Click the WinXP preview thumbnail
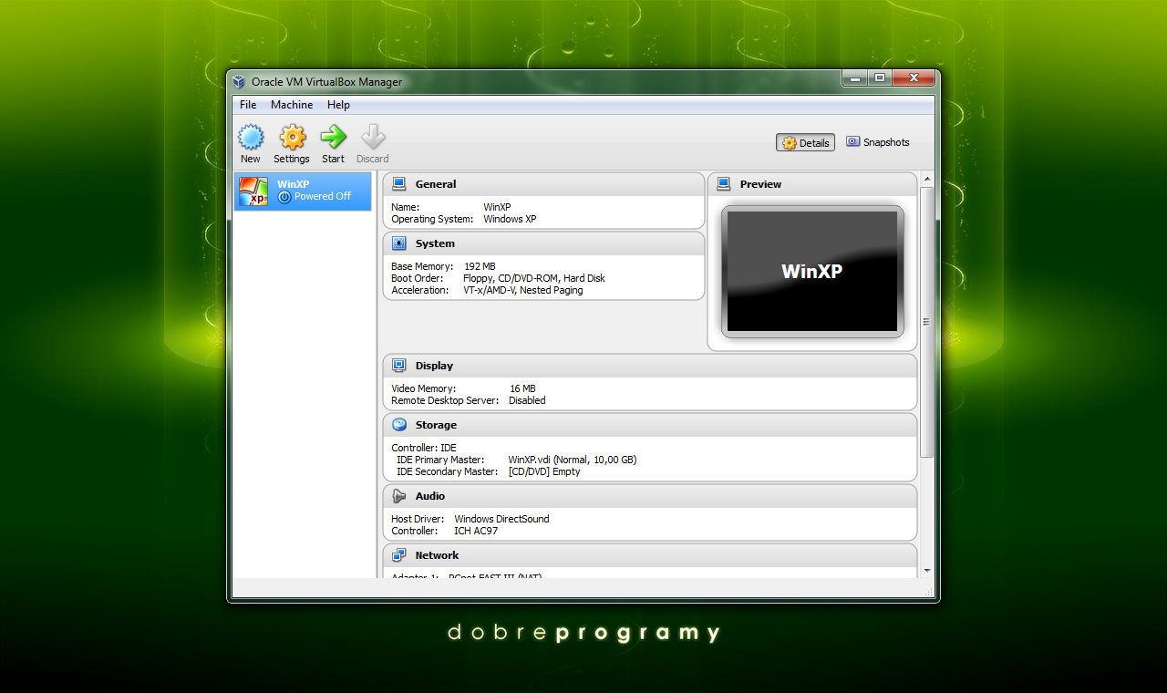This screenshot has width=1167, height=693. tap(812, 271)
